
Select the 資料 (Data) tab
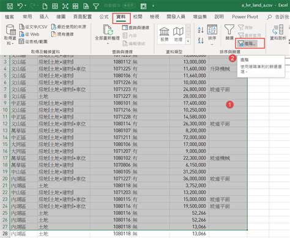(121, 17)
